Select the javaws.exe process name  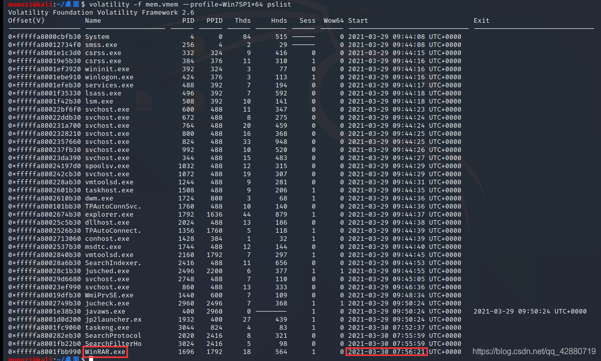click(x=105, y=312)
